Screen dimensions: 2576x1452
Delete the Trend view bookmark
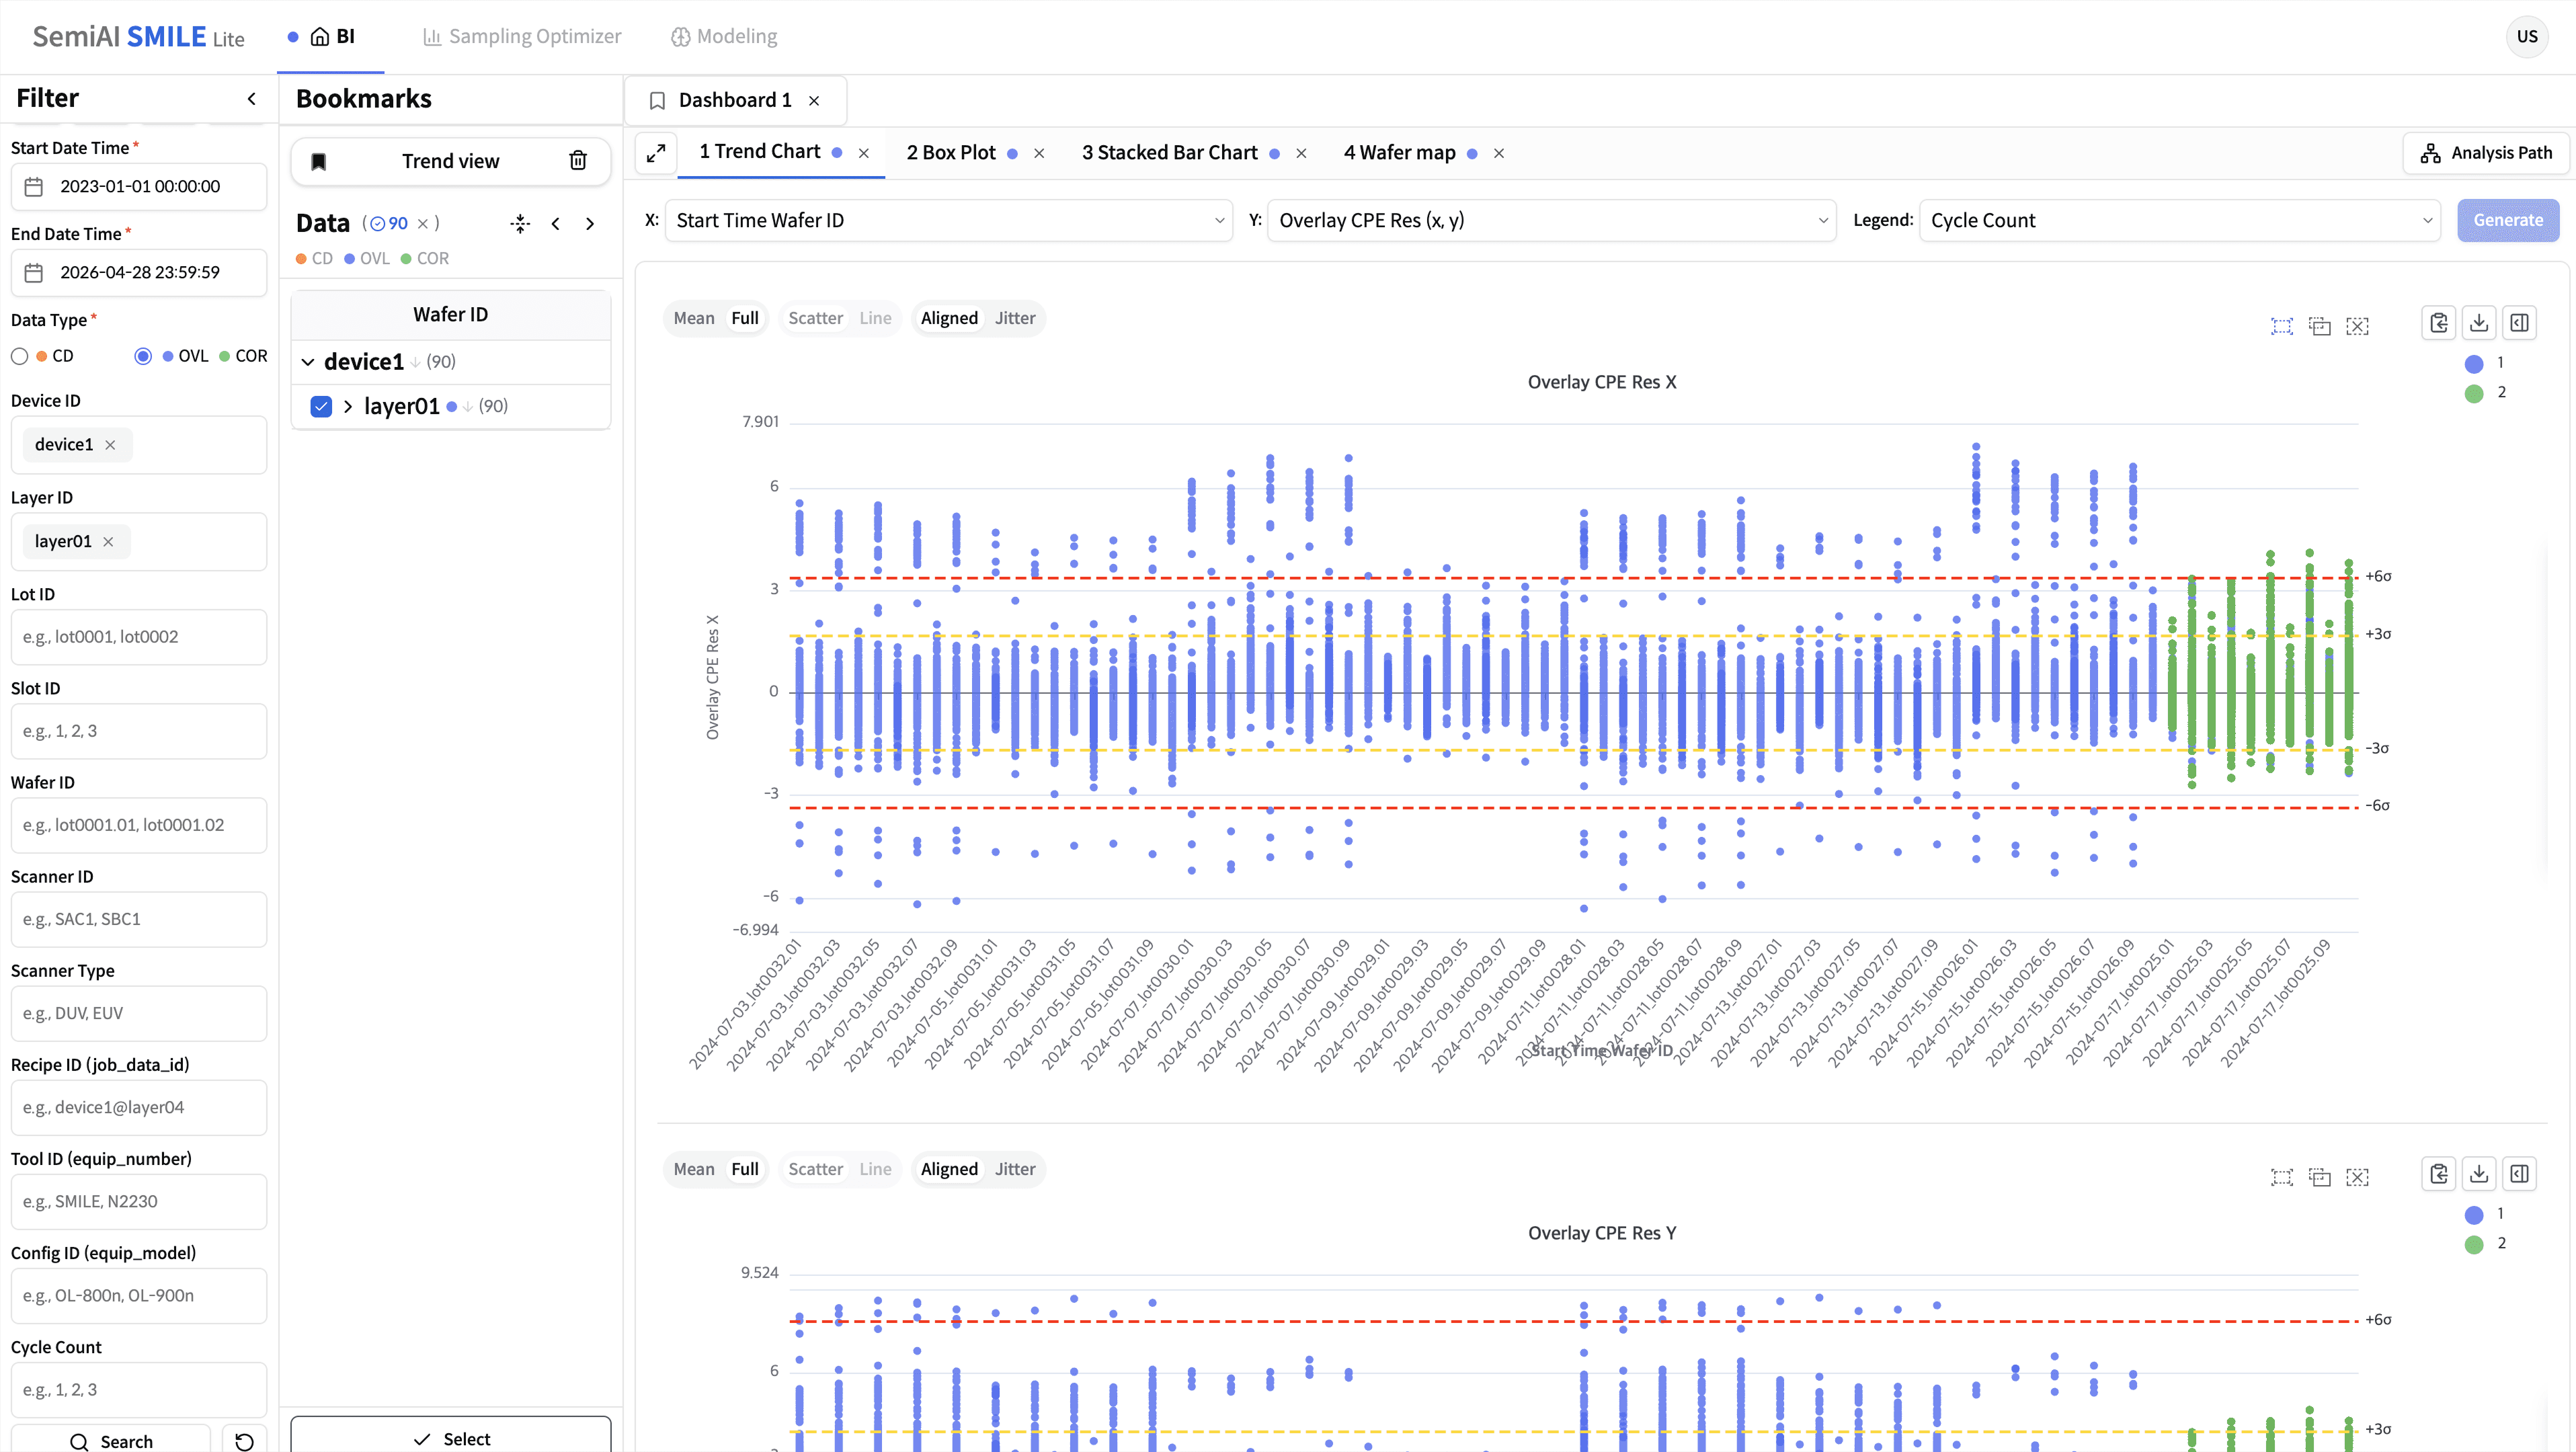point(578,161)
